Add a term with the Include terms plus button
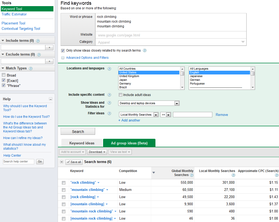Screen dimensions: 279x222 49,47
